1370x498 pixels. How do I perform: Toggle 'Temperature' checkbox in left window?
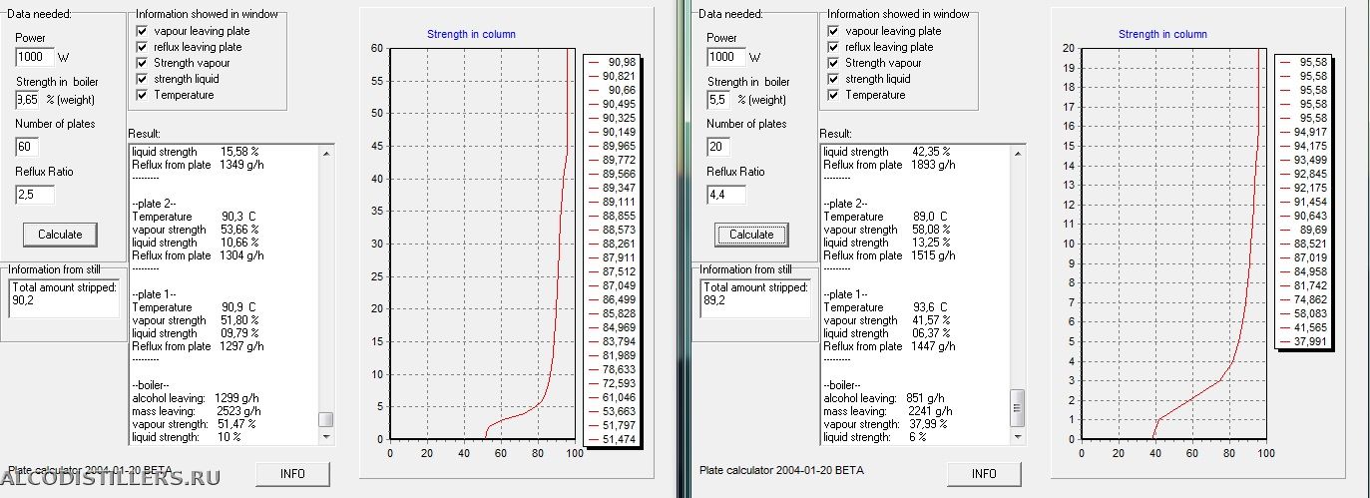point(143,95)
